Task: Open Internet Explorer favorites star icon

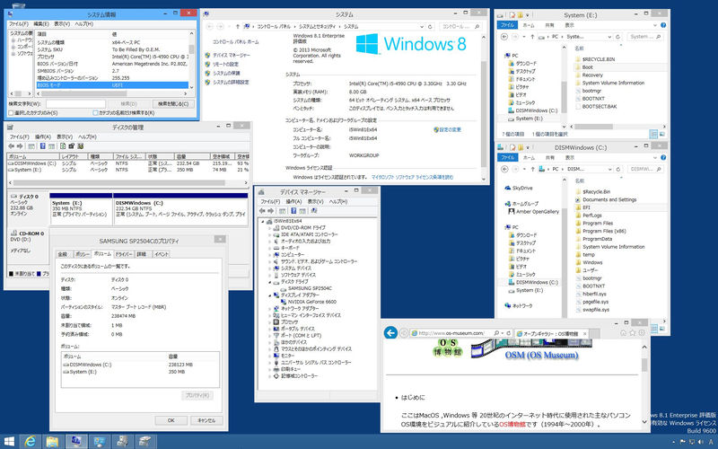Action: click(x=633, y=332)
